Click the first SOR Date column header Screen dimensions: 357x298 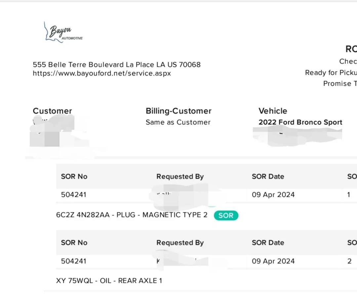point(268,177)
